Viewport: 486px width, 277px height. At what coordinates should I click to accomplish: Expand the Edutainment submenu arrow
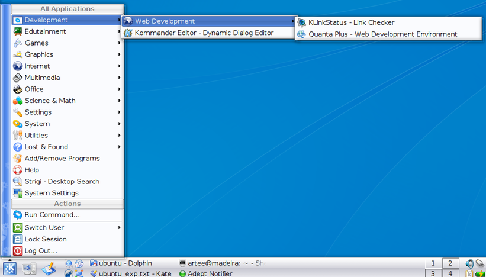(120, 31)
